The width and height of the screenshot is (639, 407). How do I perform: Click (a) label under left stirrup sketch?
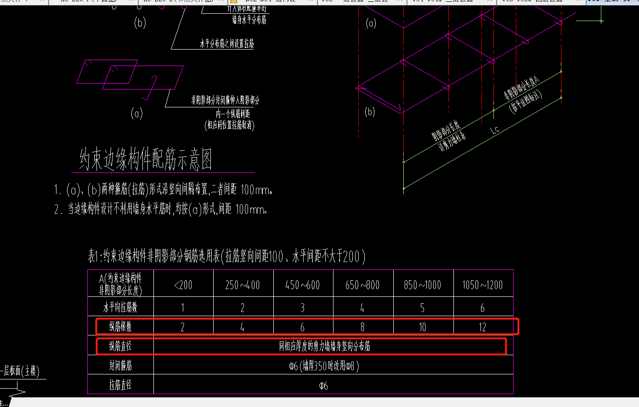click(137, 113)
